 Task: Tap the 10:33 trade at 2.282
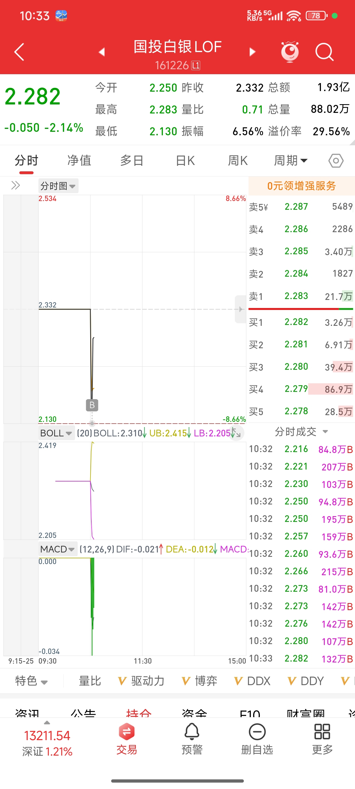tap(301, 658)
